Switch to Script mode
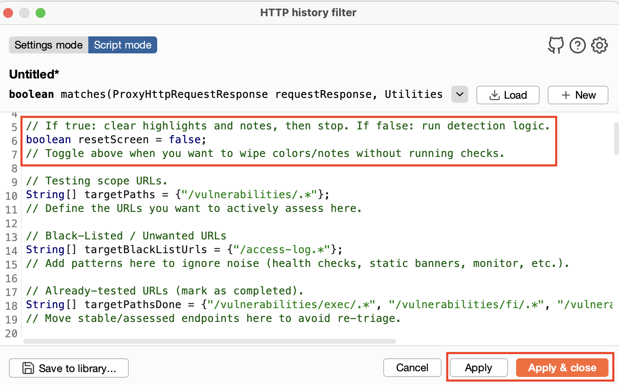The image size is (619, 385). click(123, 45)
